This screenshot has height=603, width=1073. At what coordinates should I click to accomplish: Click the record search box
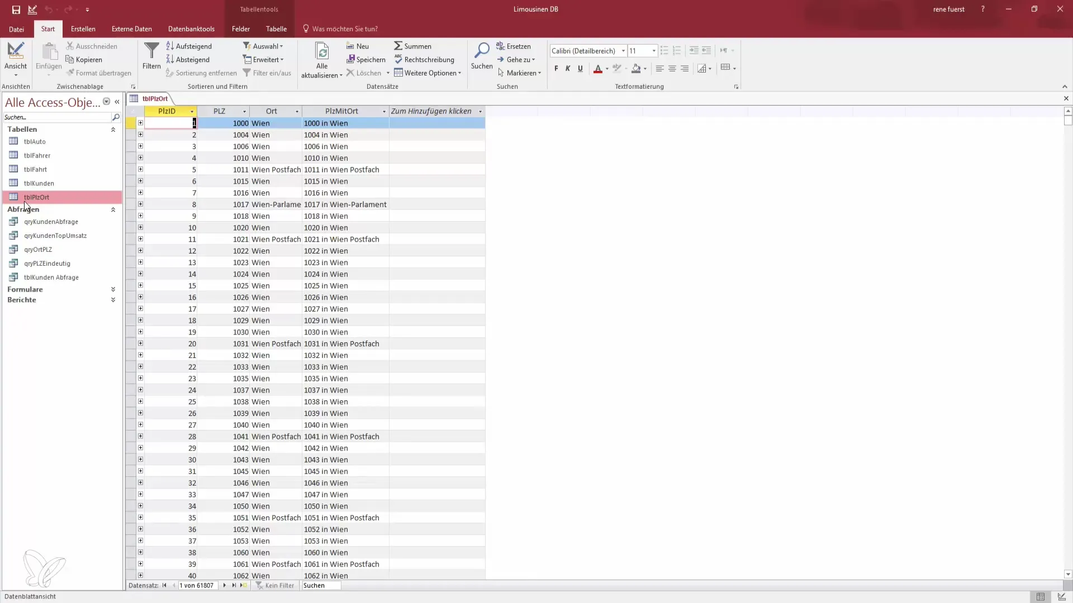(x=321, y=586)
